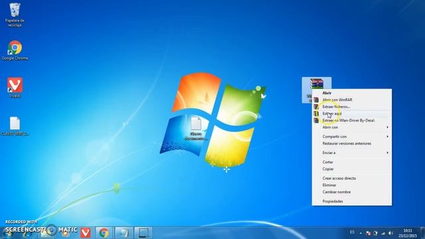Expand the Enviar a submenu

click(x=352, y=153)
